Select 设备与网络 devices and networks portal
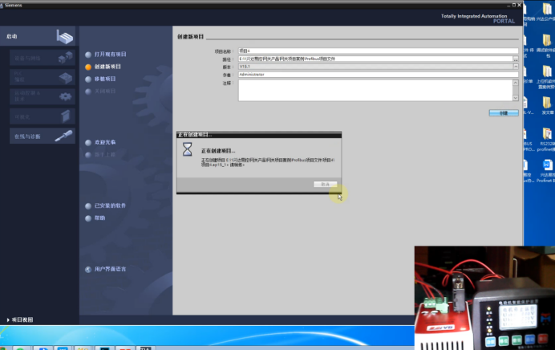The height and width of the screenshot is (350, 555). pyautogui.click(x=43, y=58)
